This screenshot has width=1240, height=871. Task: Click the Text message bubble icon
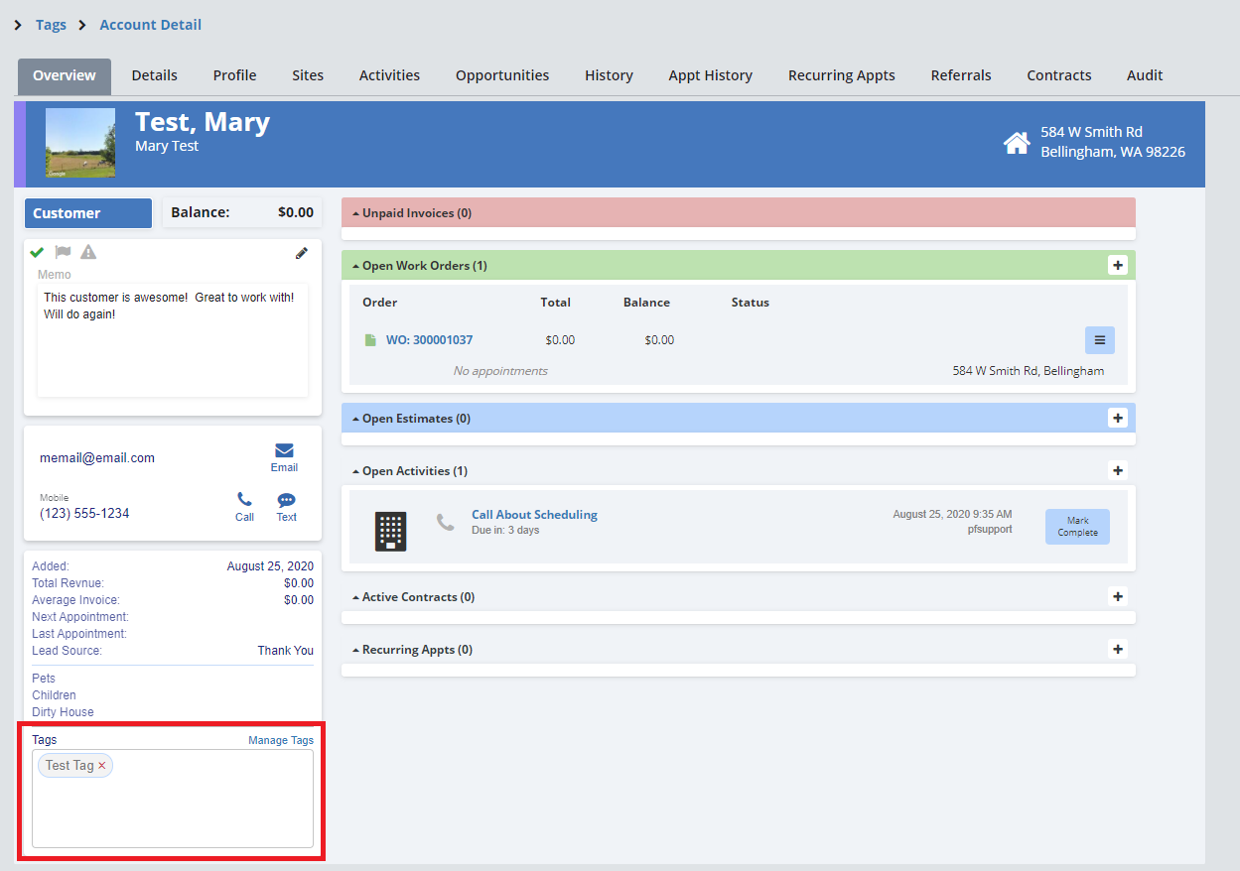coord(286,500)
